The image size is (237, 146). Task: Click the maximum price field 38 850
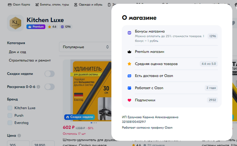(x=43, y=144)
